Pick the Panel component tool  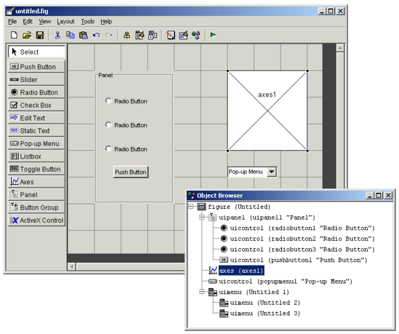37,195
